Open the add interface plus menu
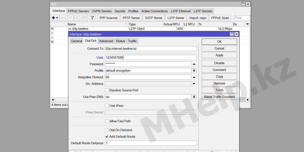This screenshot has height=152, width=304. (55, 18)
